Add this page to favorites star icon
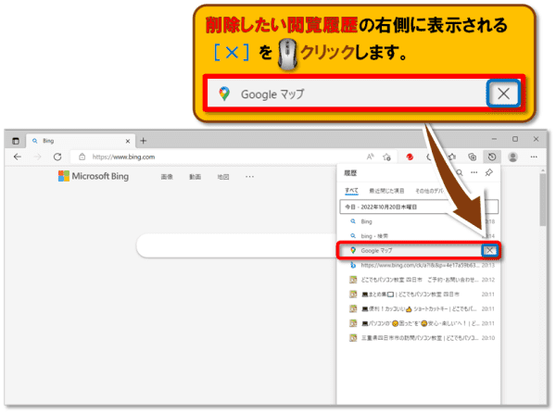This screenshot has height=414, width=556. click(x=386, y=157)
